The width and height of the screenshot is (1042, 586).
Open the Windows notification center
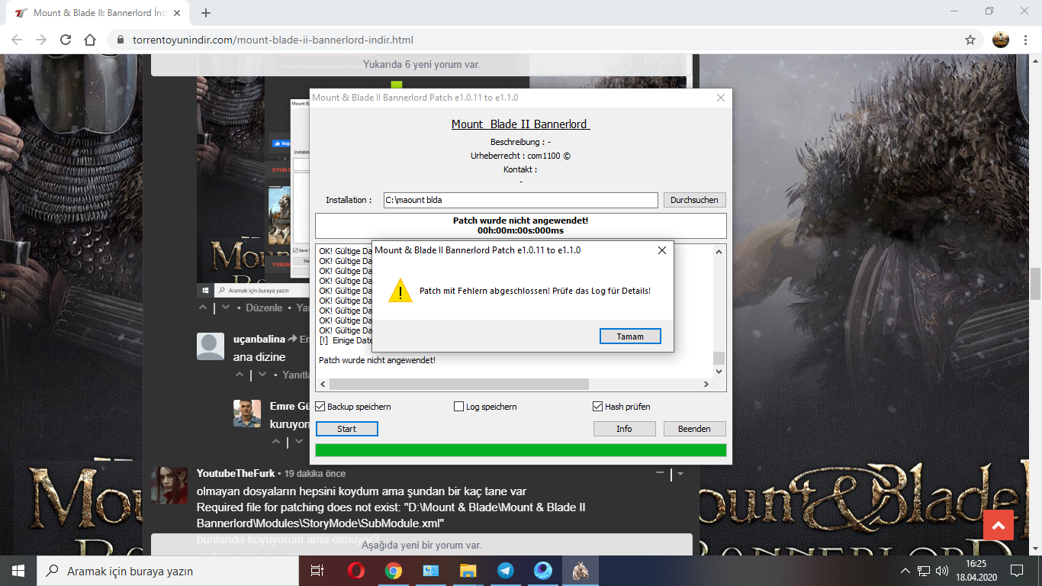point(1017,571)
